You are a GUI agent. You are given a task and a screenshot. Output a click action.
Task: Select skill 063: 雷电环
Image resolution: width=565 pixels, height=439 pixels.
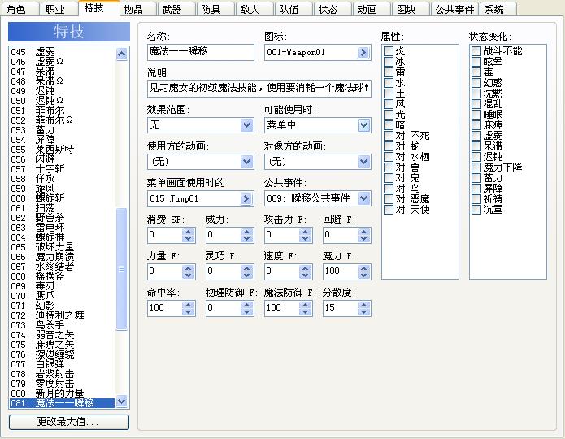[x=61, y=228]
